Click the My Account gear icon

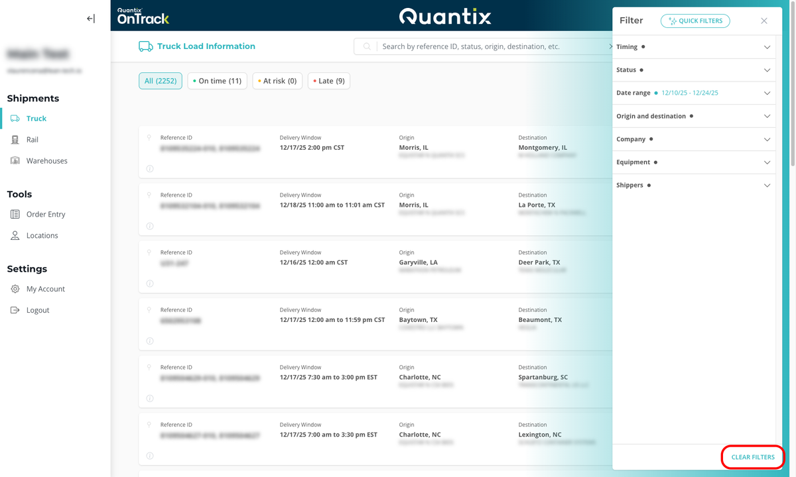coord(15,290)
